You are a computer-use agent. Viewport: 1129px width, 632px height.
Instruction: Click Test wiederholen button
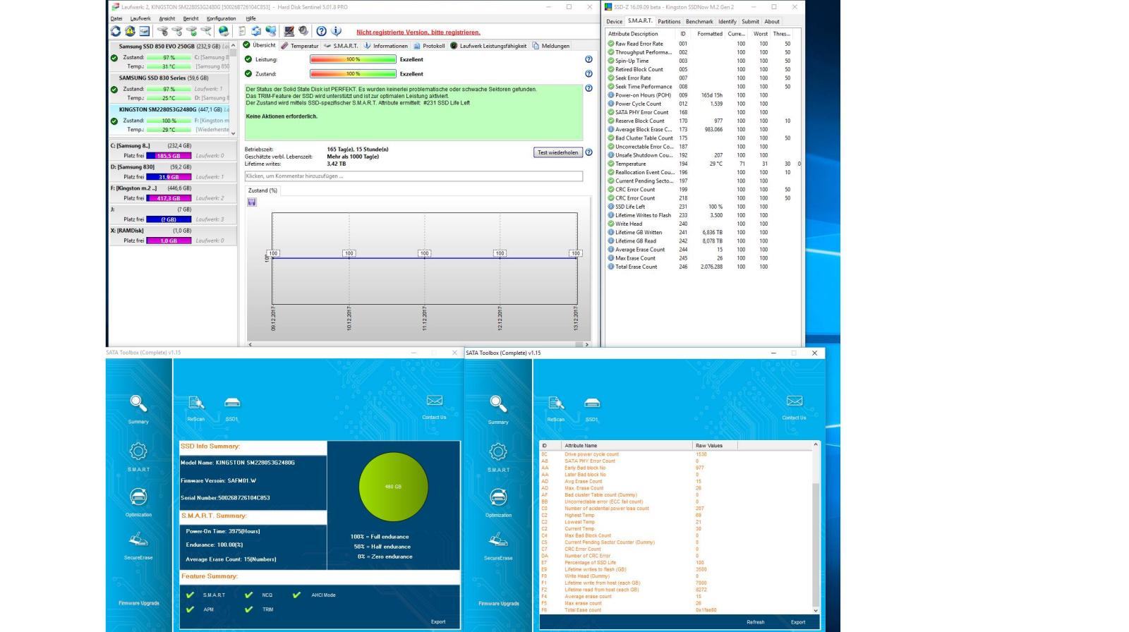(x=557, y=152)
